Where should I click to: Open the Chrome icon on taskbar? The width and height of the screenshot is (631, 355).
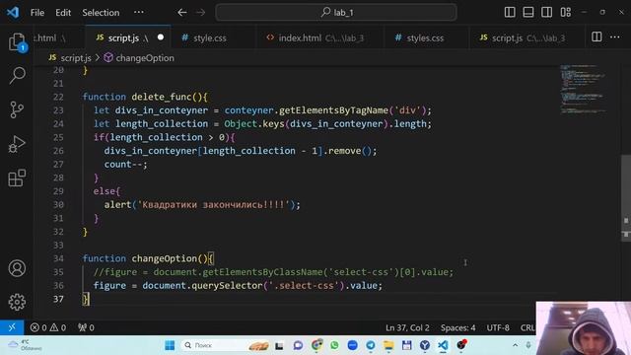(316, 345)
